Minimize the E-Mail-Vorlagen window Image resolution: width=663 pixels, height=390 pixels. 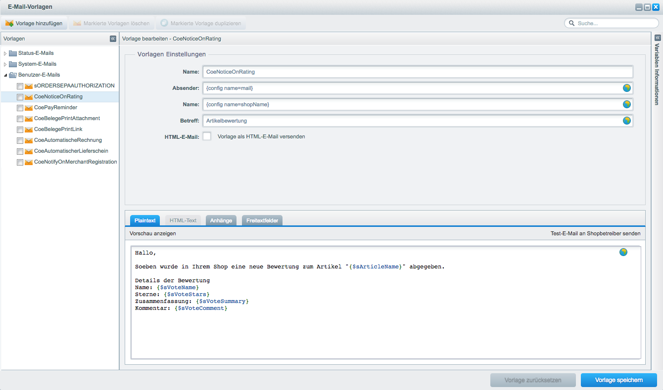(639, 7)
